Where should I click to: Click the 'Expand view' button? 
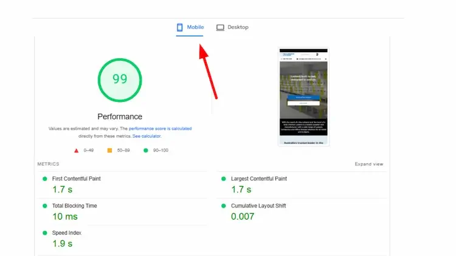[369, 164]
